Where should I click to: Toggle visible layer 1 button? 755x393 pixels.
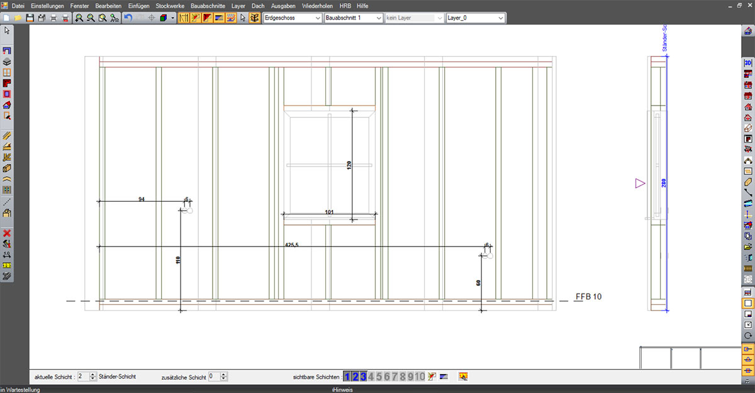[x=348, y=377]
